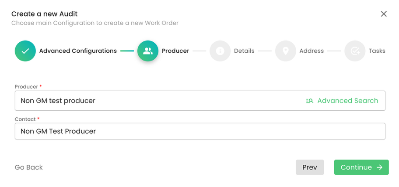This screenshot has width=399, height=187.
Task: Click the Details step info icon
Action: [220, 51]
